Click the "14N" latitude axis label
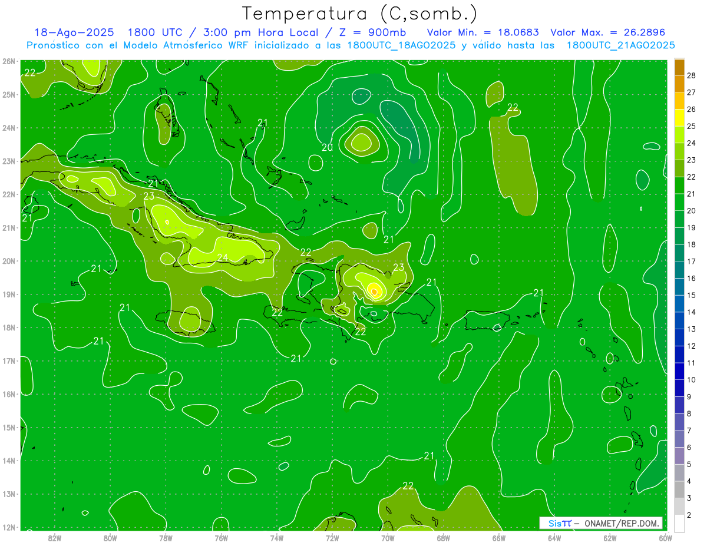 point(8,461)
